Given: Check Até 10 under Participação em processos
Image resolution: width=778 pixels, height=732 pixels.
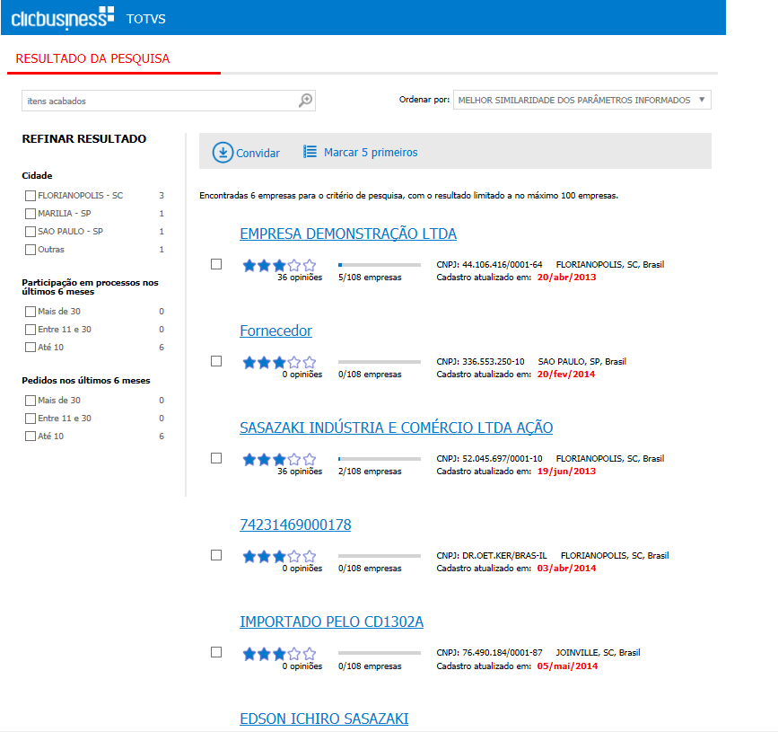Looking at the screenshot, I should tap(31, 347).
